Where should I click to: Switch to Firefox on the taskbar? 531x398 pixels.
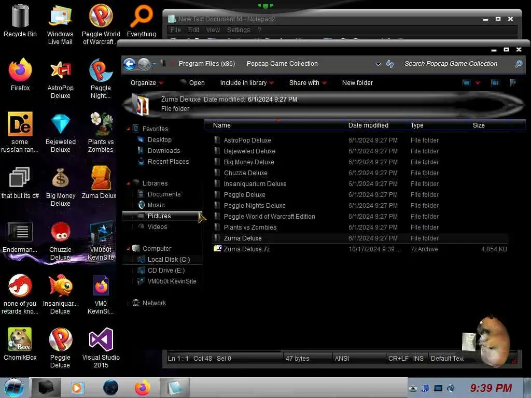pyautogui.click(x=142, y=388)
